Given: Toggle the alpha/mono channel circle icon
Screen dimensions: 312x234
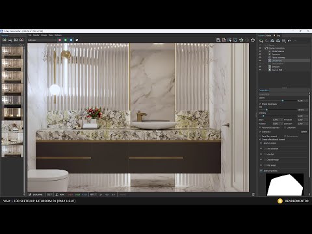Looking at the screenshot, I should (x=77, y=40).
